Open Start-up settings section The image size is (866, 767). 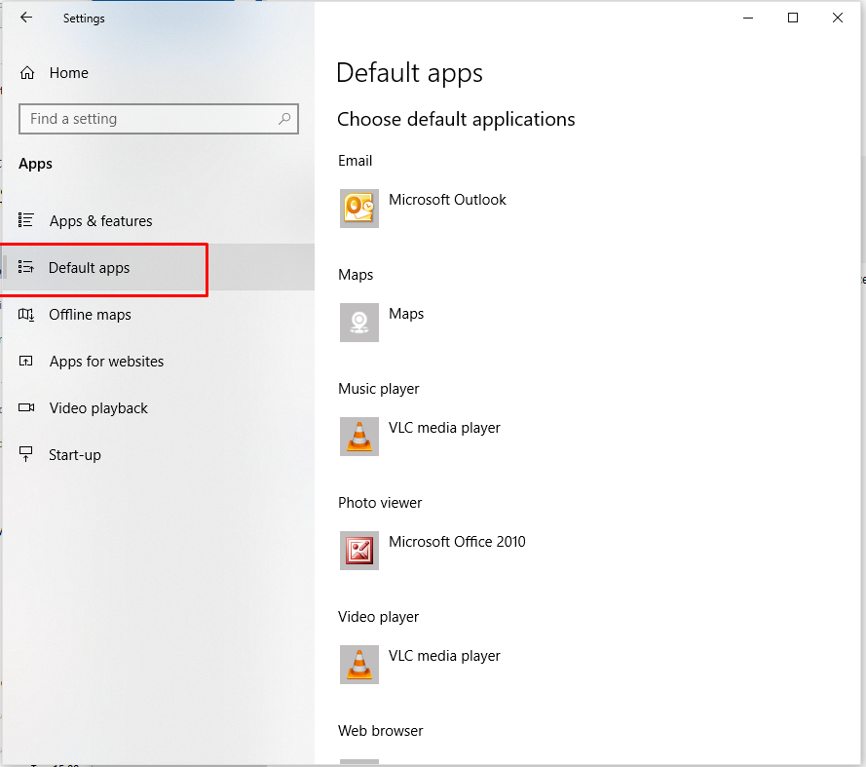[x=158, y=455]
